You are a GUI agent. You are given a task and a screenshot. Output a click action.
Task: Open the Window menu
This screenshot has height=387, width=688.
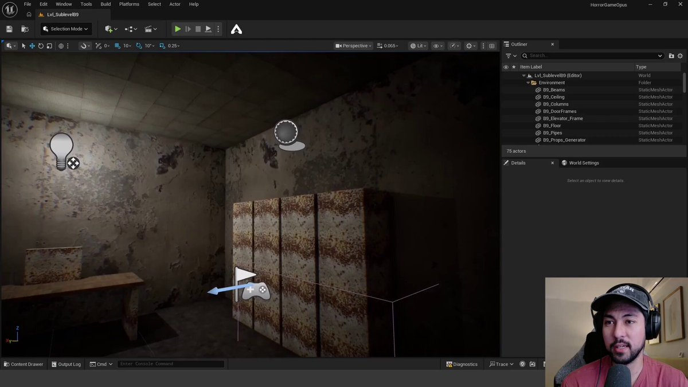point(64,4)
